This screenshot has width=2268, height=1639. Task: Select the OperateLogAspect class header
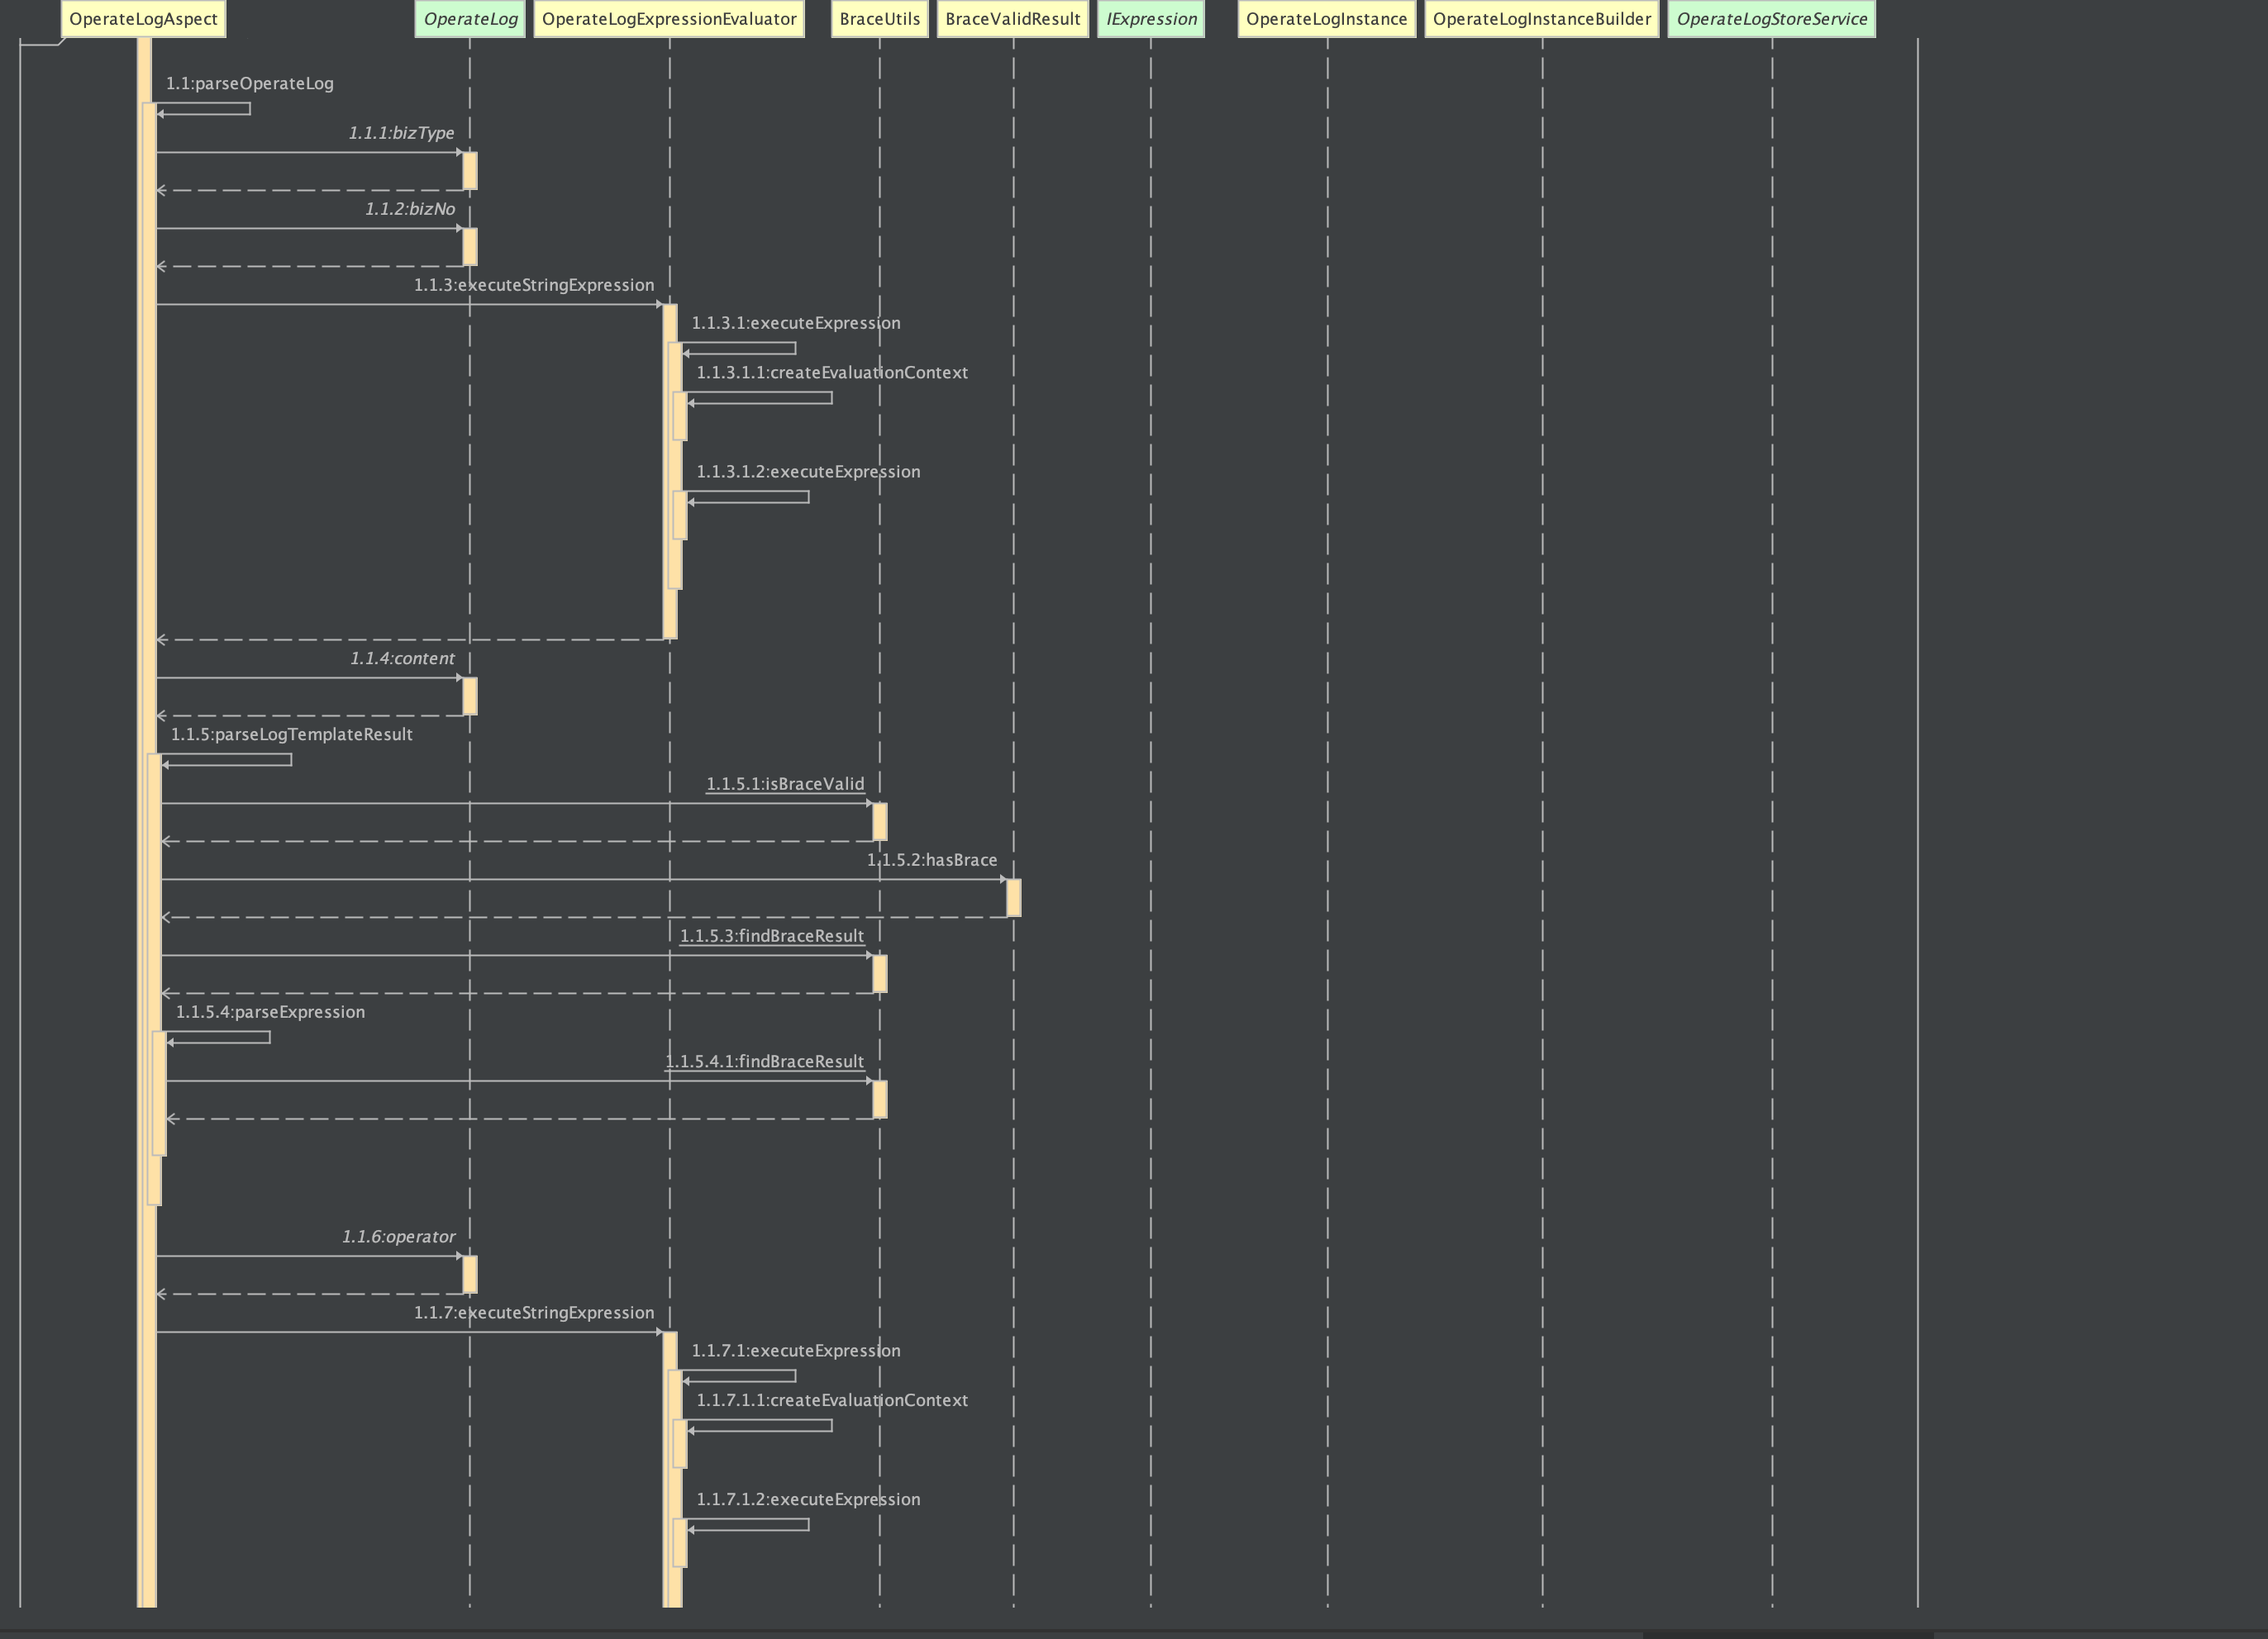[143, 19]
